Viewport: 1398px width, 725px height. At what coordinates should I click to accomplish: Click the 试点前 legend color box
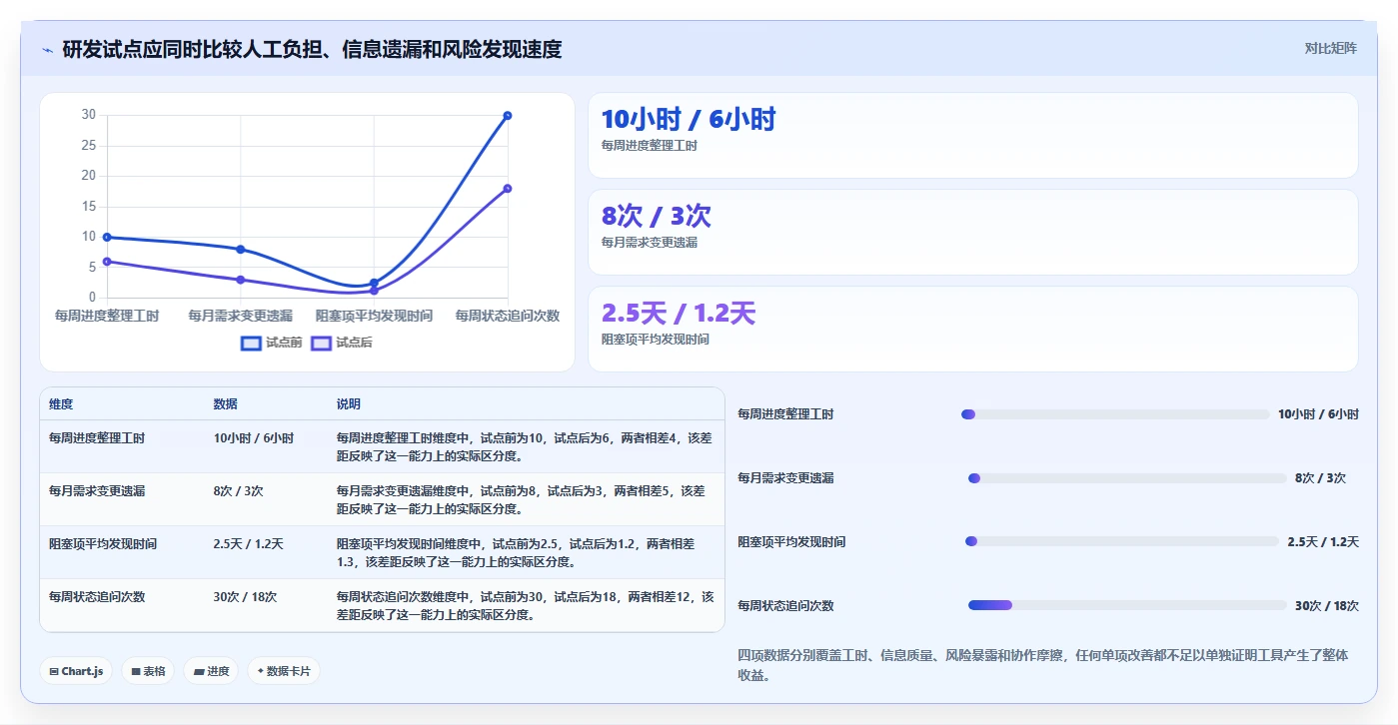[251, 343]
